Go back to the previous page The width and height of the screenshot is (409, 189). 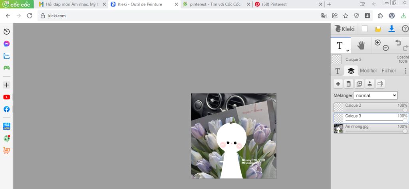coord(8,16)
